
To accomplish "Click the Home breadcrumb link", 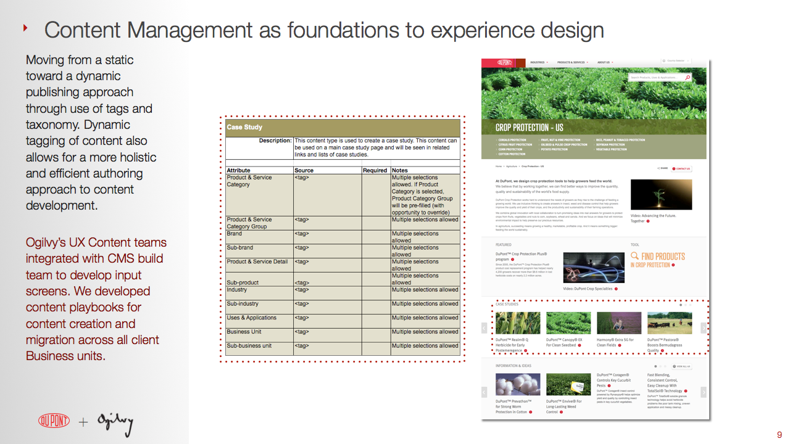I will click(x=499, y=166).
